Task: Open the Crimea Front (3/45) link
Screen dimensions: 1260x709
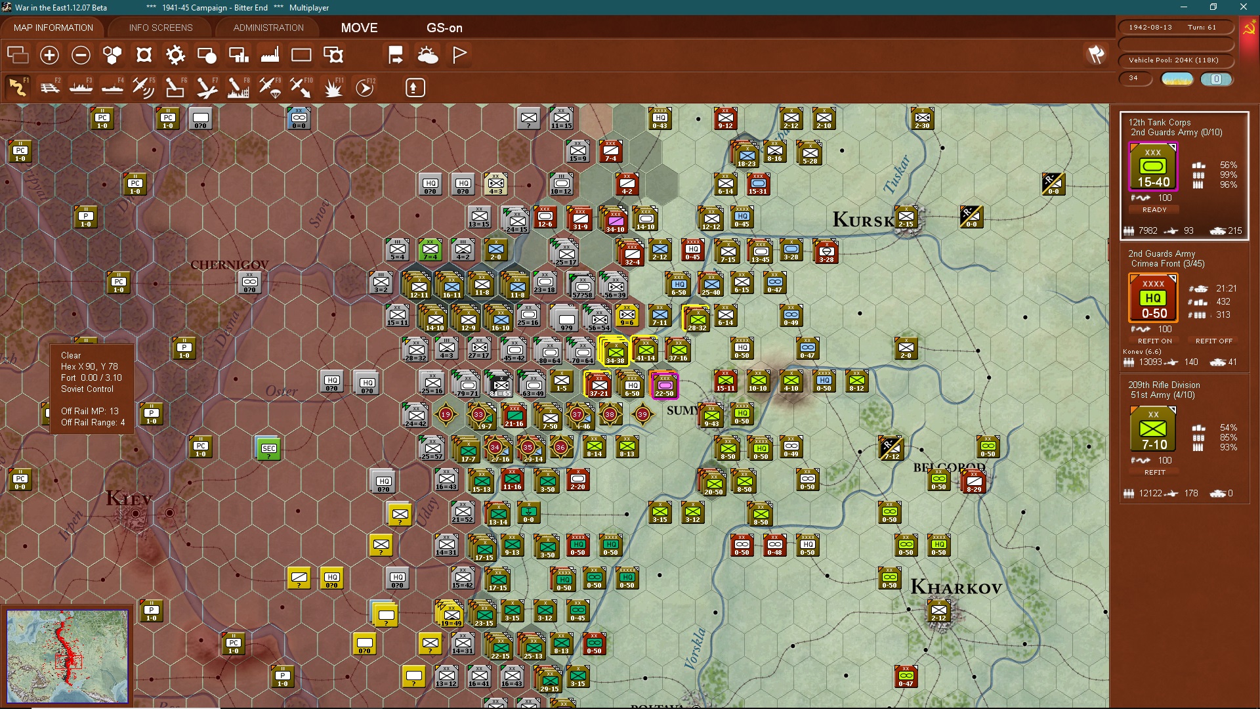Action: click(1167, 264)
